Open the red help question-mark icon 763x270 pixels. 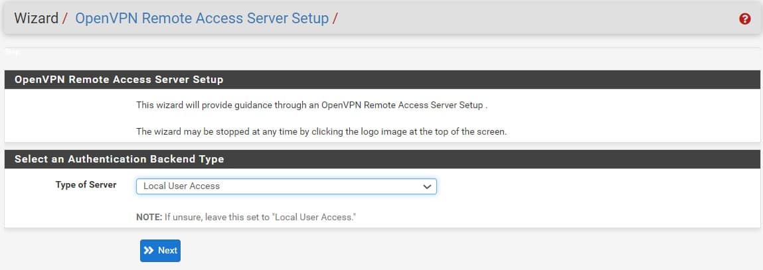click(x=744, y=19)
